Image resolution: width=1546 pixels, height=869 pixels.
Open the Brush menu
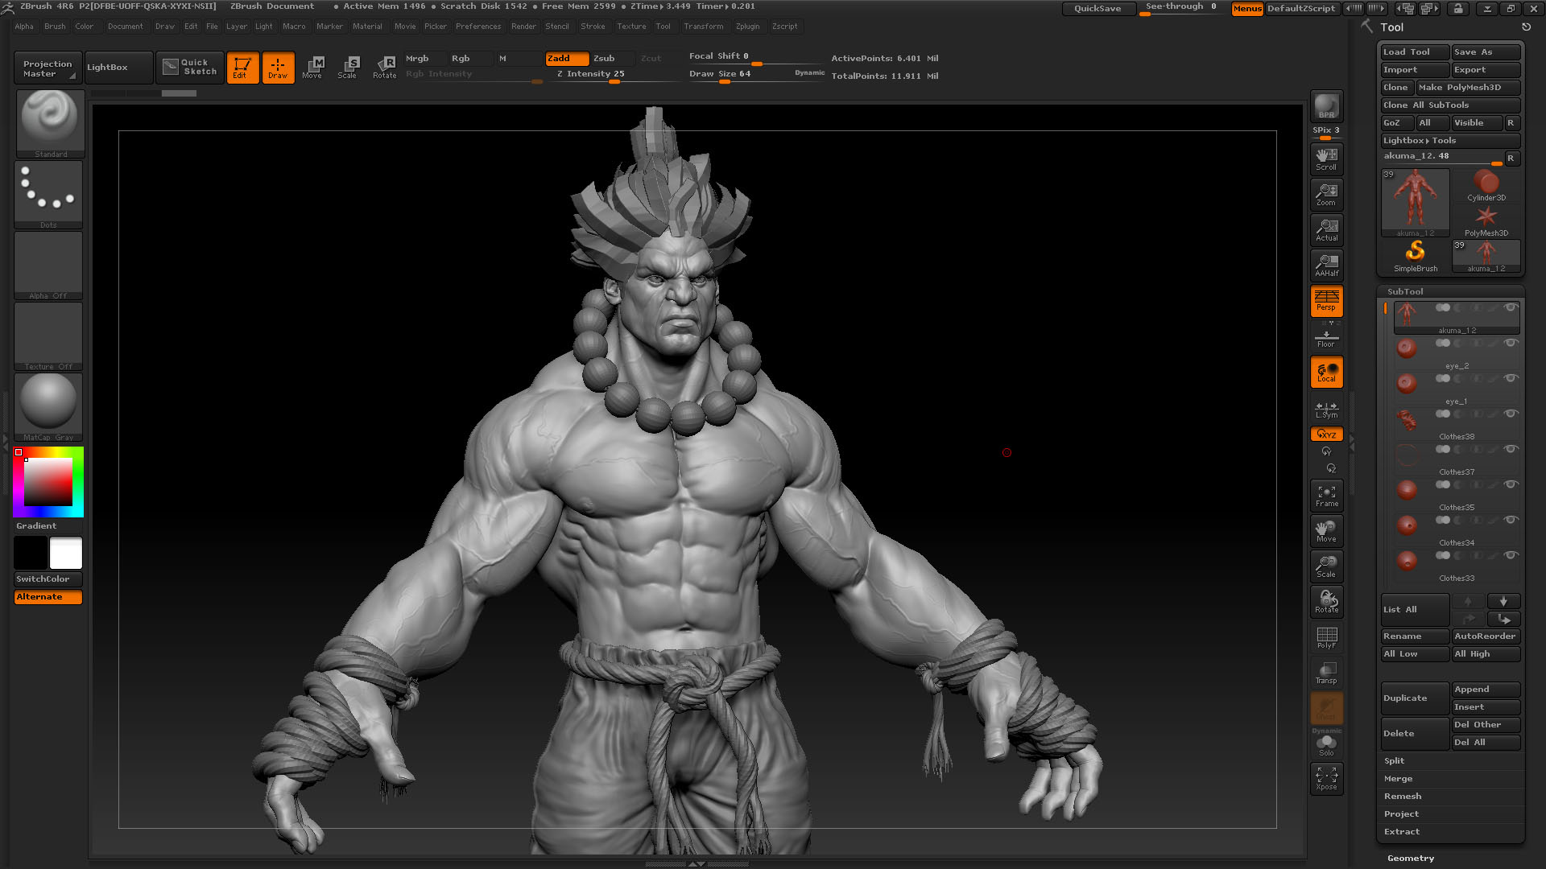click(55, 27)
